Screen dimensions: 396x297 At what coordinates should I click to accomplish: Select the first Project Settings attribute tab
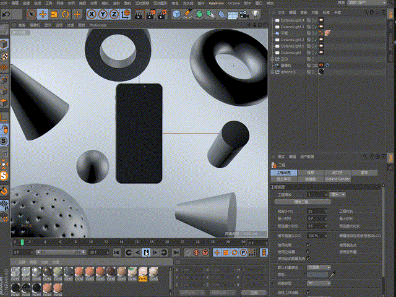click(x=284, y=173)
